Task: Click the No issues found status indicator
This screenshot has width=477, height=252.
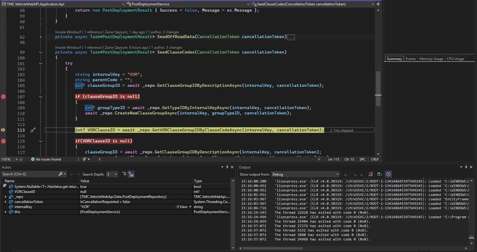Action: 46,159
